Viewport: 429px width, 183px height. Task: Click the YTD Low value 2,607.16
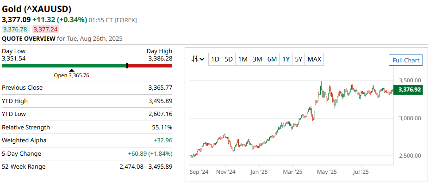(160, 114)
